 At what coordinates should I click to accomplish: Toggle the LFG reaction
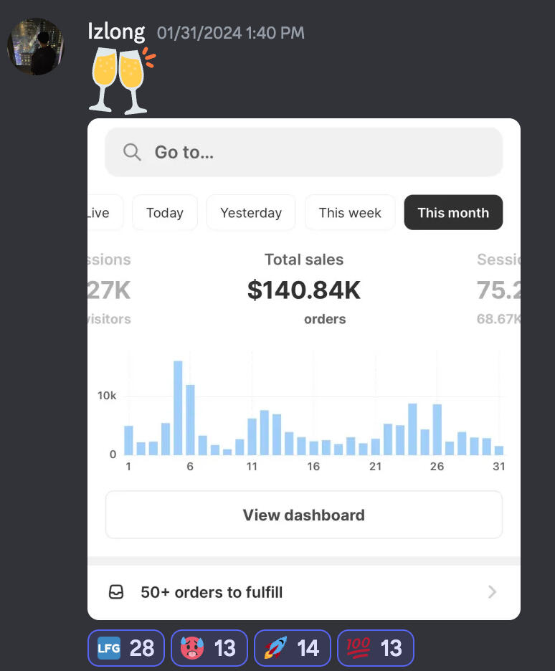(x=126, y=648)
